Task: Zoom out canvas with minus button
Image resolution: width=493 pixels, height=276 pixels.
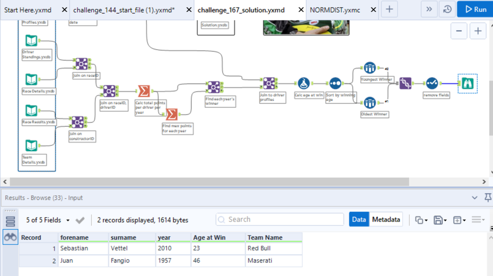Action: click(x=459, y=31)
